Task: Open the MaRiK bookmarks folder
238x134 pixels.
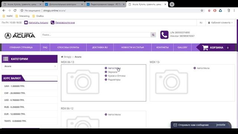Action: [x=7, y=16]
